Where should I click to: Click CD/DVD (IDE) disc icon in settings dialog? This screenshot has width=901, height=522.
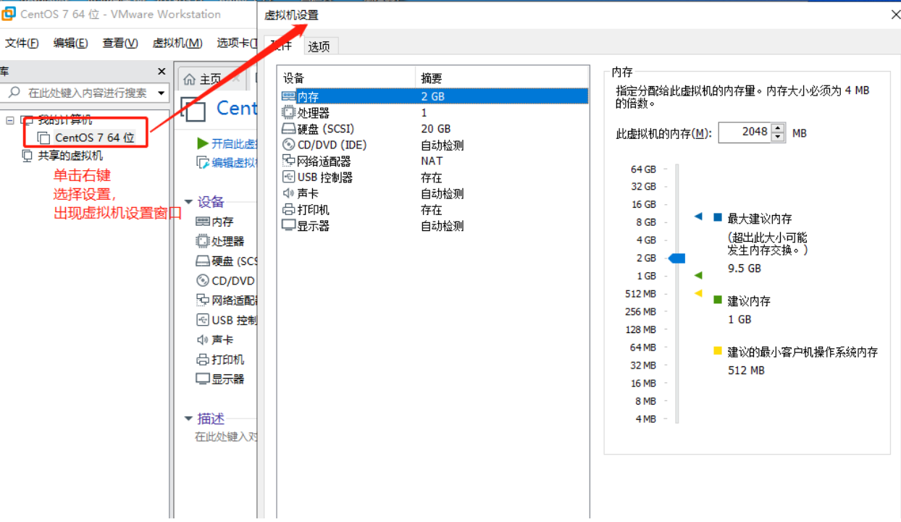pos(288,145)
